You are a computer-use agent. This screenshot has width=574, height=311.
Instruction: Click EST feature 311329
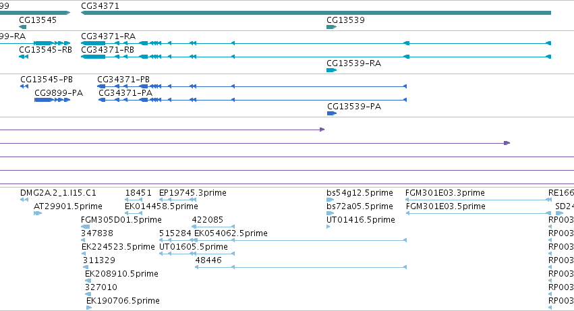click(99, 260)
